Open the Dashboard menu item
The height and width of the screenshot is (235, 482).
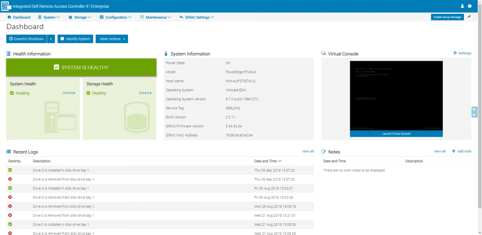coord(19,17)
